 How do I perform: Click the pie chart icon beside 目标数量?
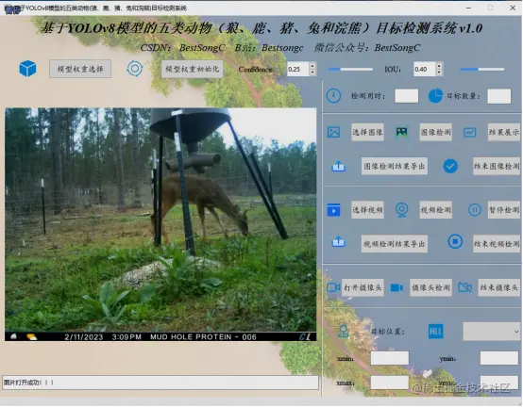(x=435, y=96)
